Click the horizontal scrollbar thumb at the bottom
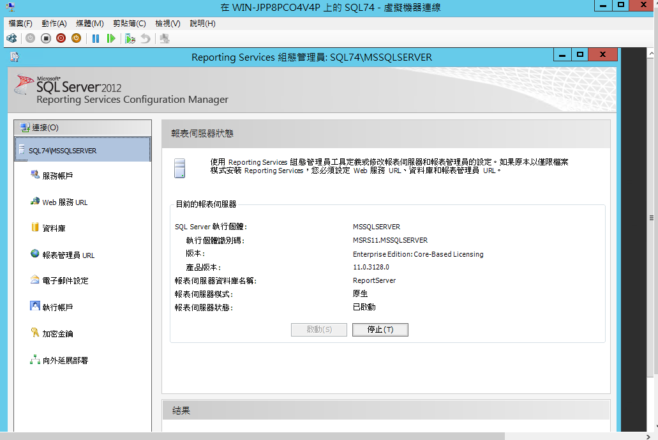 [x=252, y=437]
